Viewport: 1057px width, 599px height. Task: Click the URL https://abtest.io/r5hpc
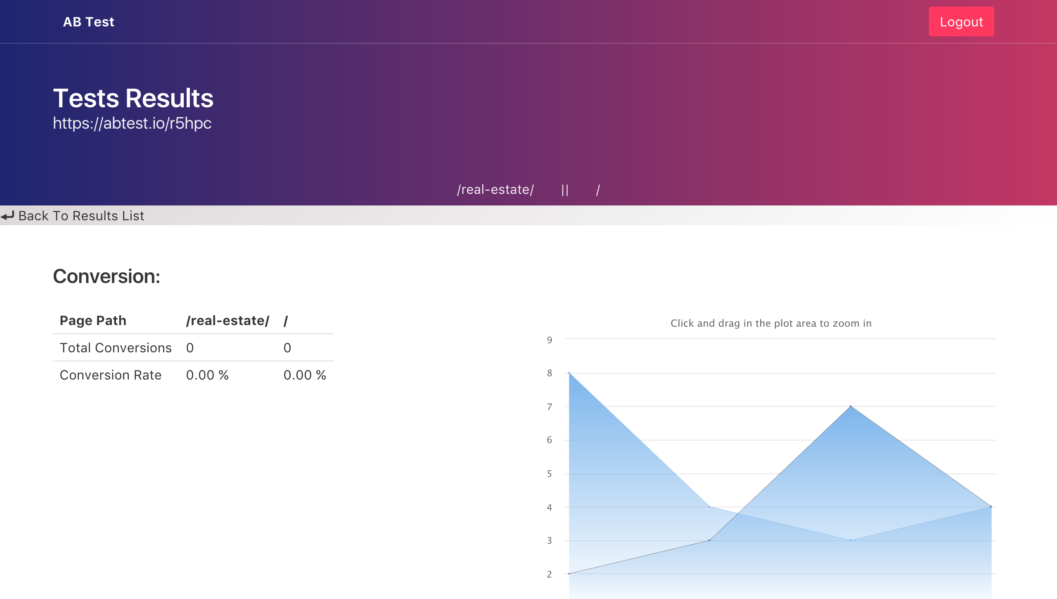coord(132,123)
